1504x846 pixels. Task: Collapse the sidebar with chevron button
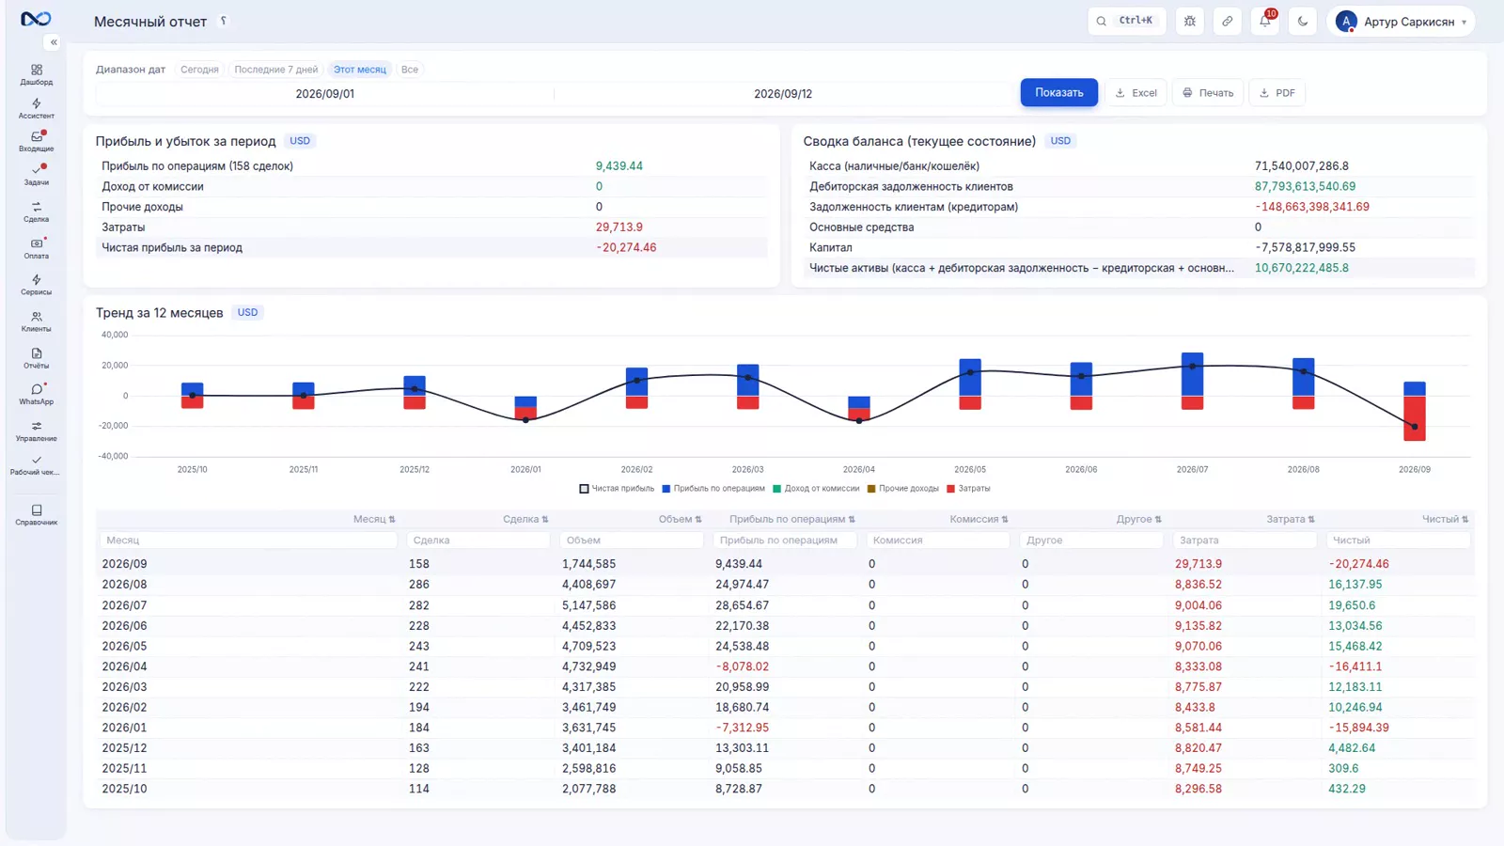coord(54,42)
